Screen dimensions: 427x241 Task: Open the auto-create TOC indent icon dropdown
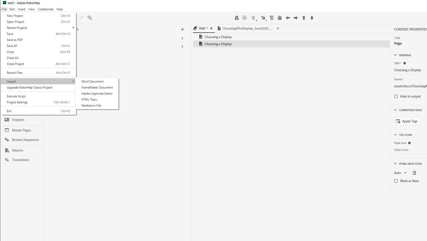click(x=253, y=18)
